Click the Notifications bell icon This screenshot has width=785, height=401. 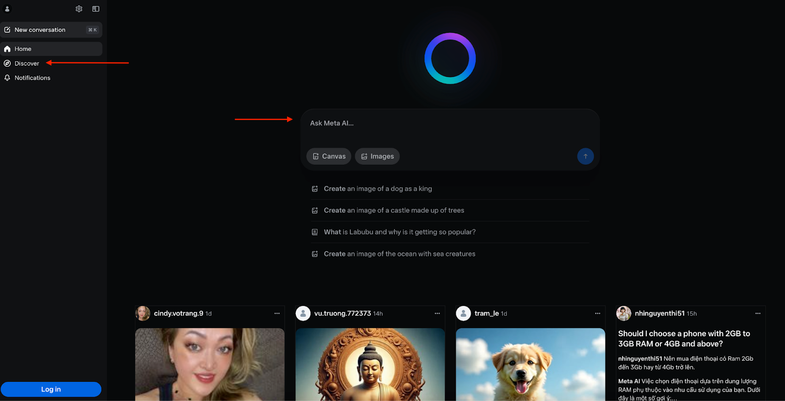coord(7,78)
